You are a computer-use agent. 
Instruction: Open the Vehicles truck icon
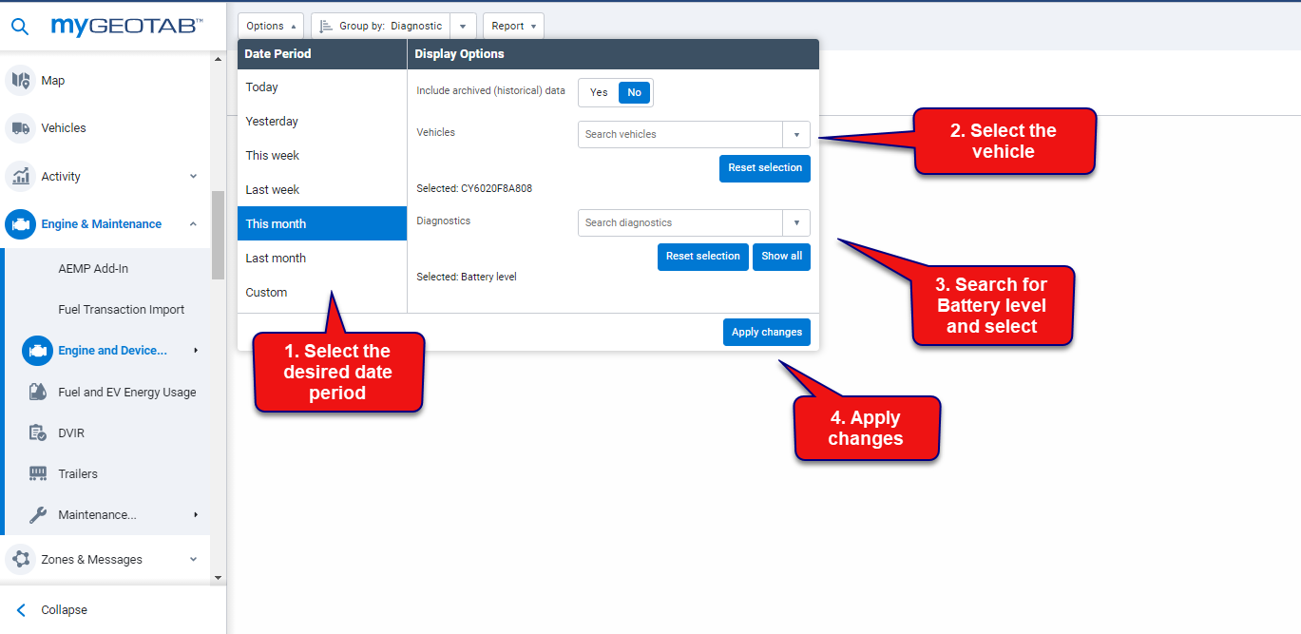tap(20, 128)
